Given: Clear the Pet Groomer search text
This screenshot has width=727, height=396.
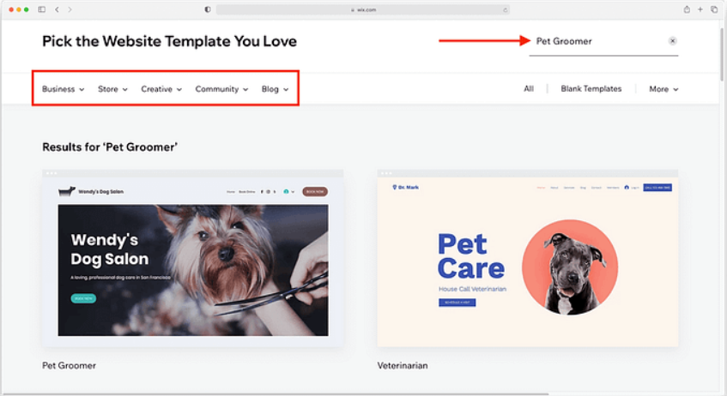Looking at the screenshot, I should tap(672, 41).
